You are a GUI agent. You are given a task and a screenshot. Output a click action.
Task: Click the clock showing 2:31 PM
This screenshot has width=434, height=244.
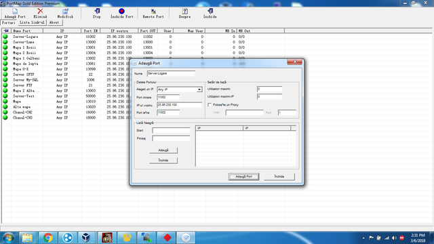(x=418, y=235)
